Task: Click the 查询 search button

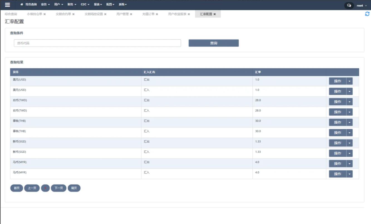Action: point(213,43)
